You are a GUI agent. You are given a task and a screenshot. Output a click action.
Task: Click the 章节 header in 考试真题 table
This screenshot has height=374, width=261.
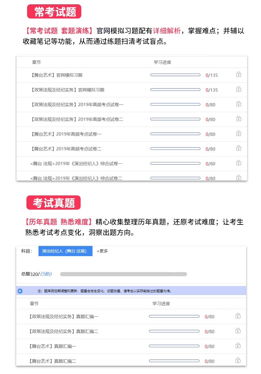pyautogui.click(x=34, y=303)
